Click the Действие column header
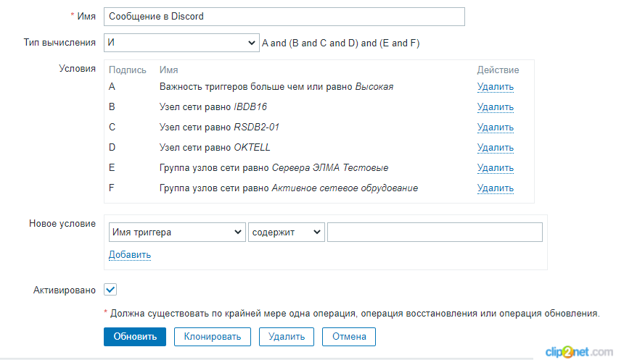Viewport: 624px width, 360px height. (x=498, y=70)
